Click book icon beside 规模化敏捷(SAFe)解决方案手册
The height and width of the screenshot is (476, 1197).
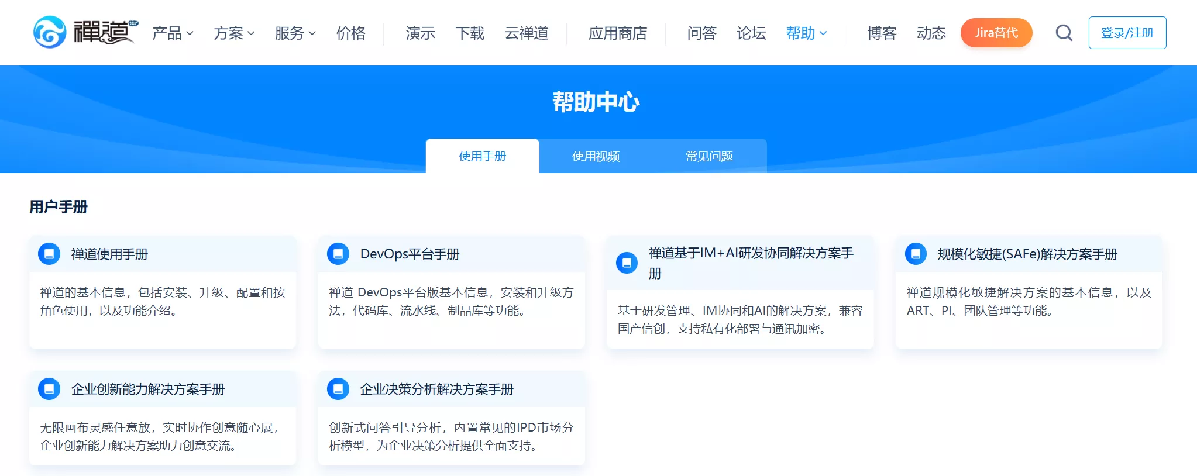pos(916,254)
